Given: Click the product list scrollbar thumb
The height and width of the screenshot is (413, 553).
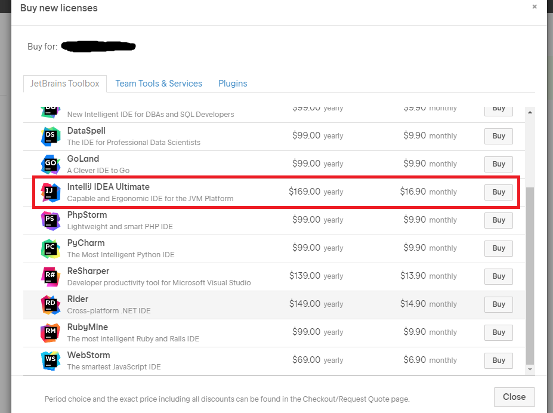Looking at the screenshot, I should 530,276.
